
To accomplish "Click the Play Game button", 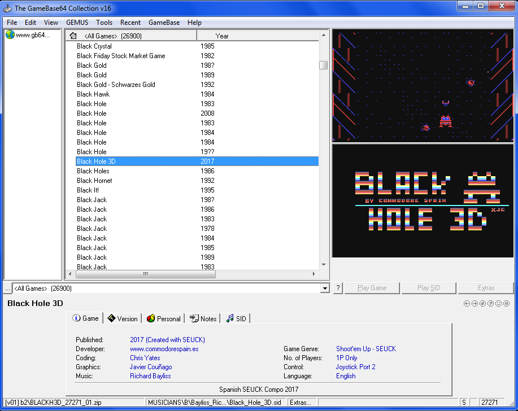I will (372, 288).
